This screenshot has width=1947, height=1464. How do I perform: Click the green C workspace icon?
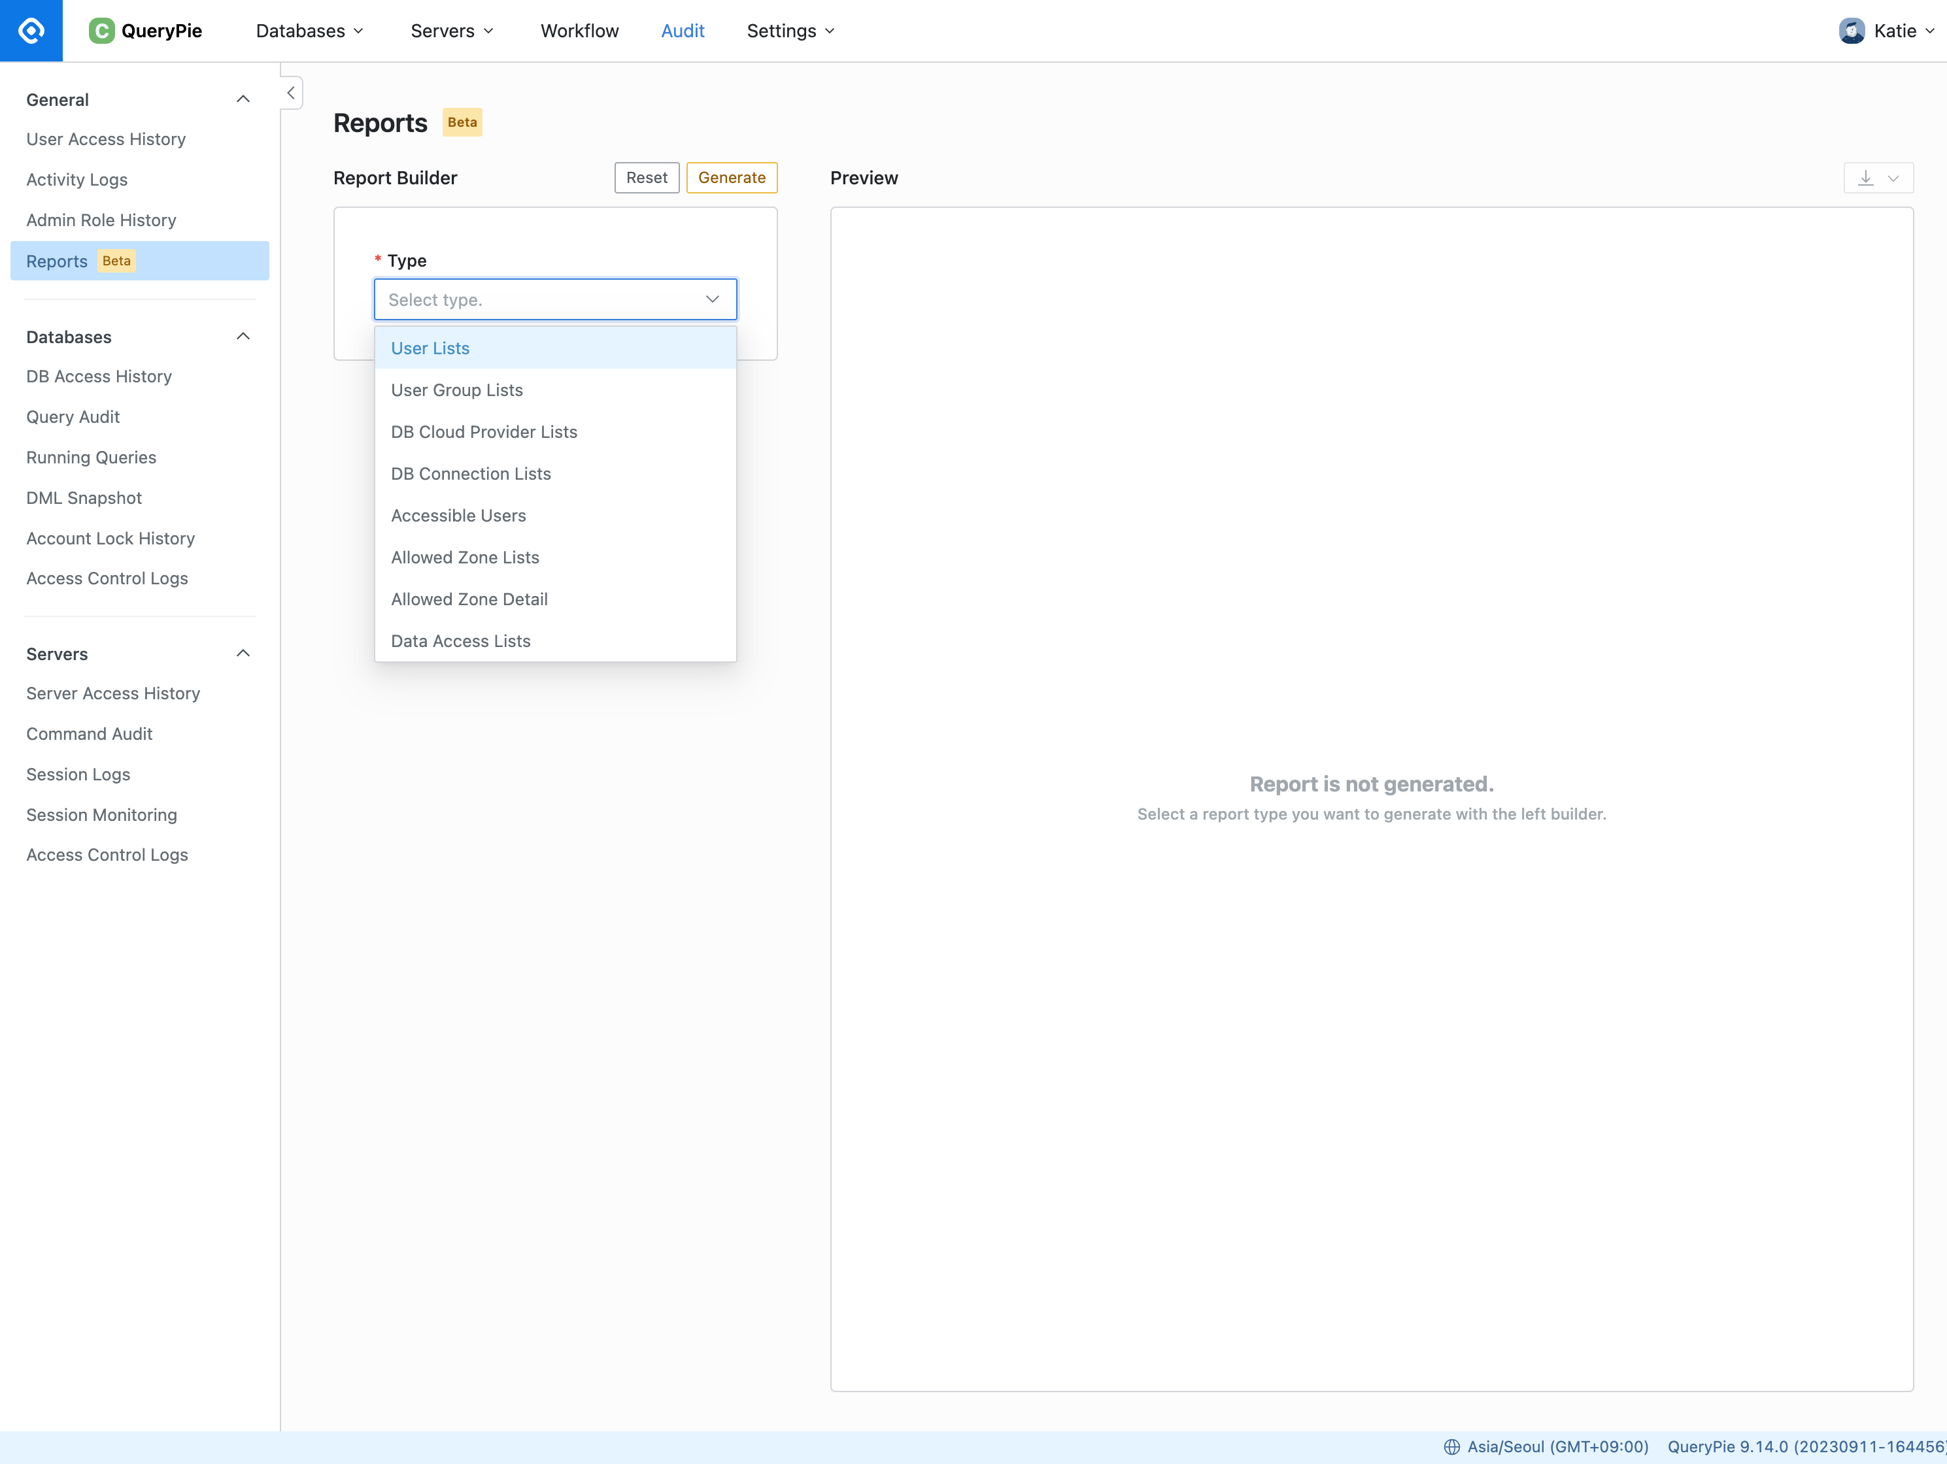pyautogui.click(x=101, y=31)
